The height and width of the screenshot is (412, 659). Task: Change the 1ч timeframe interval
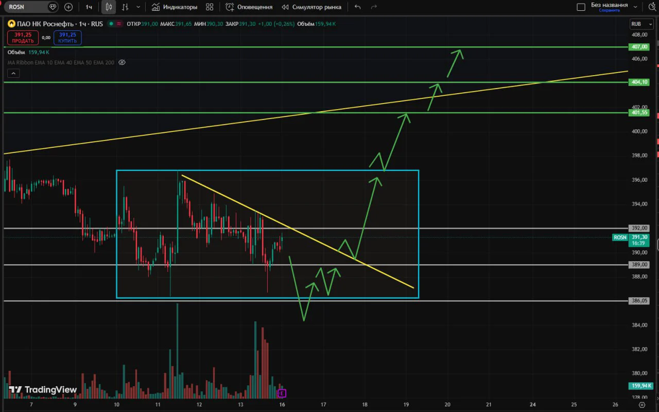pyautogui.click(x=89, y=7)
